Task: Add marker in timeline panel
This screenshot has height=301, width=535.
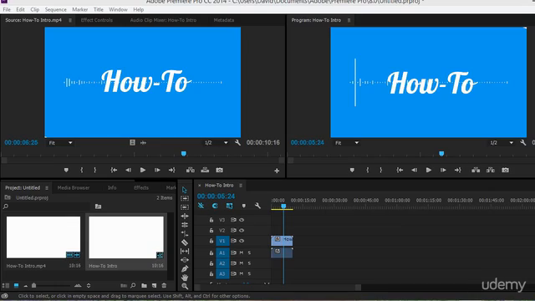Action: [243, 206]
